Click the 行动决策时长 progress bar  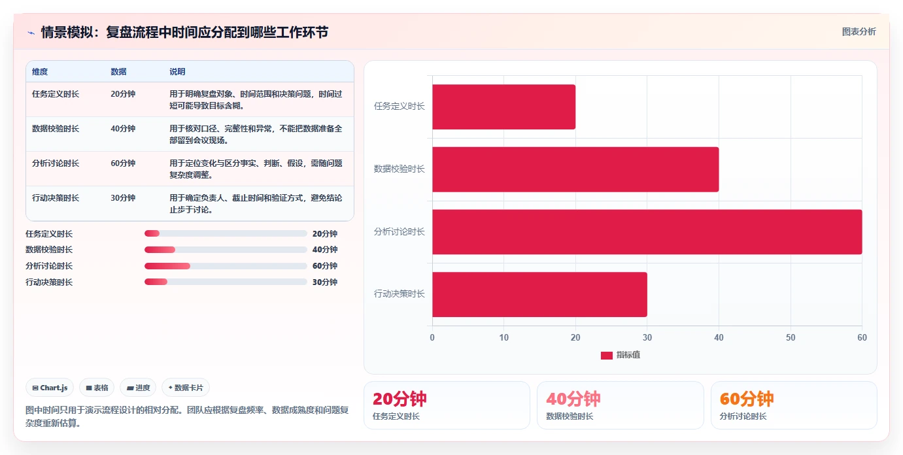(x=226, y=282)
